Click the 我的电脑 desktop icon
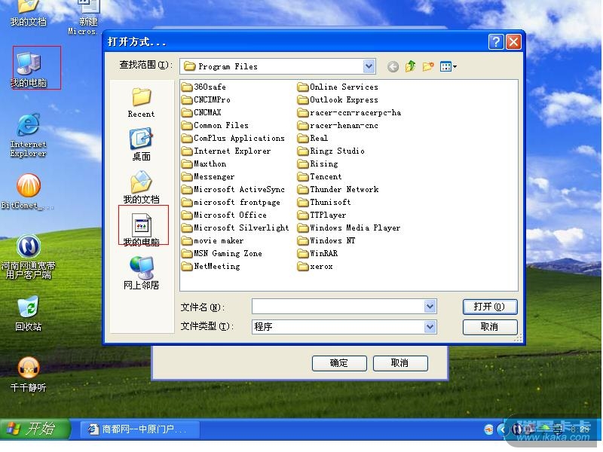 click(29, 70)
